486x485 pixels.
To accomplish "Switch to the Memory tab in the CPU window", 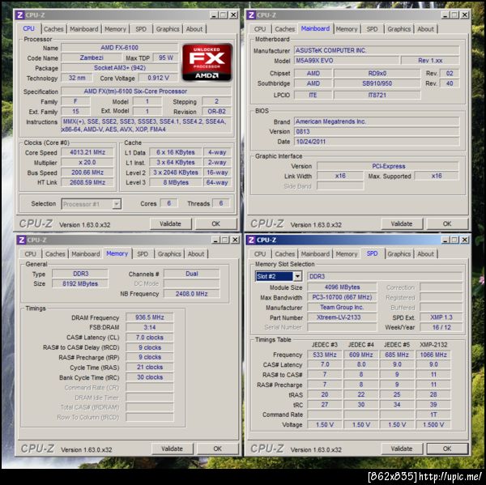I will click(115, 29).
